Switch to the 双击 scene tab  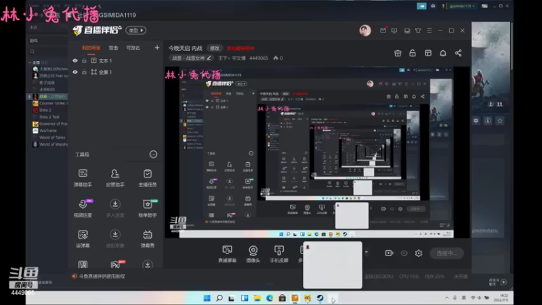[x=113, y=47]
